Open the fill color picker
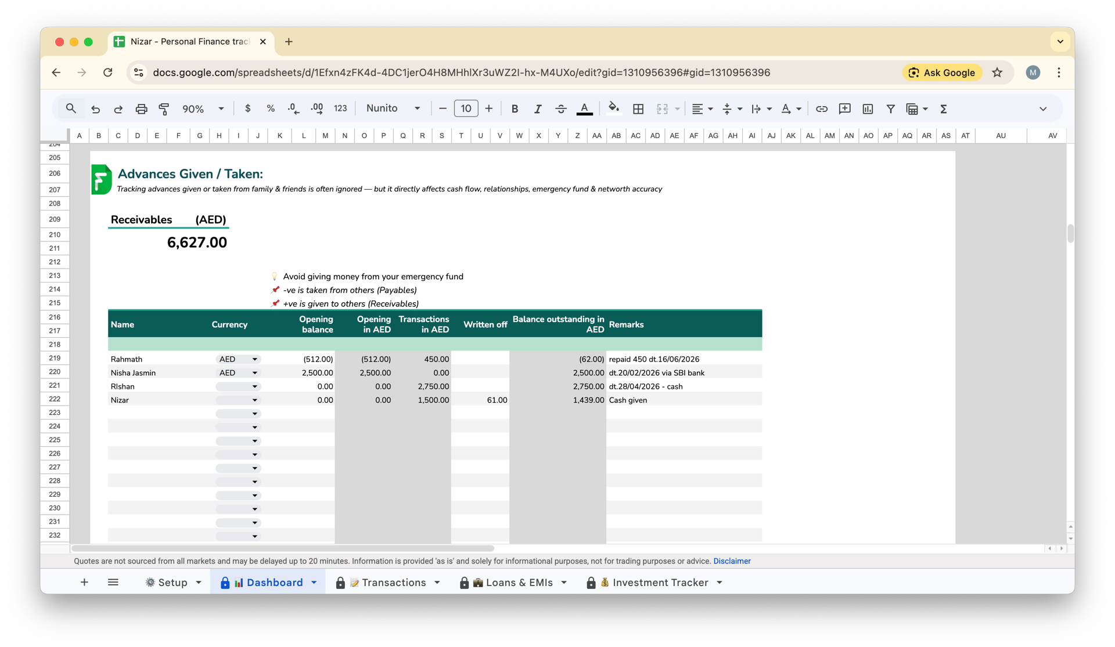 613,109
